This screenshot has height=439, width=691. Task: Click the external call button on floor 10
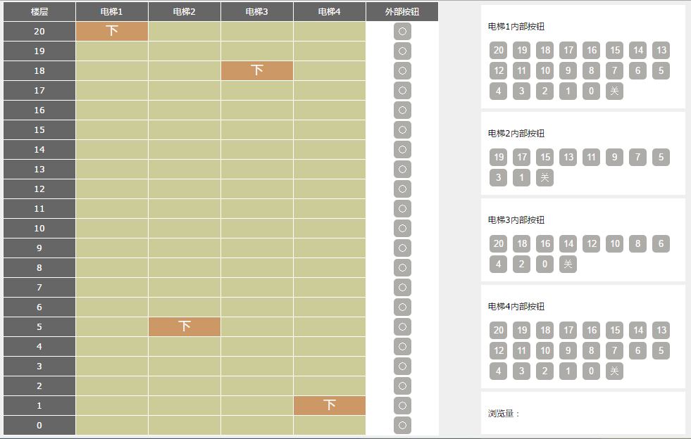(402, 228)
